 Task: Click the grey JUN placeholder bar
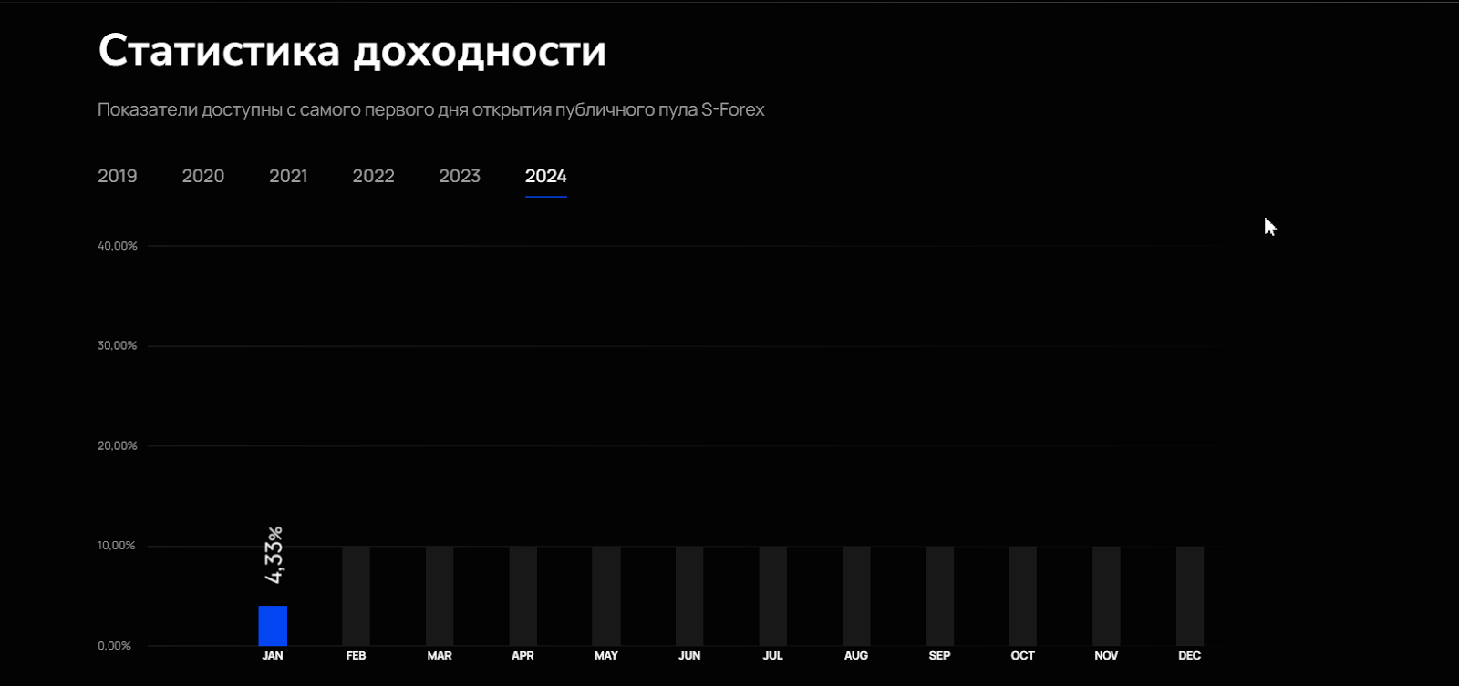tap(689, 596)
